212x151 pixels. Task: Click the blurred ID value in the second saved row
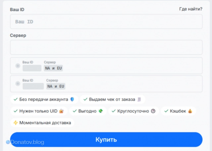coord(33,86)
